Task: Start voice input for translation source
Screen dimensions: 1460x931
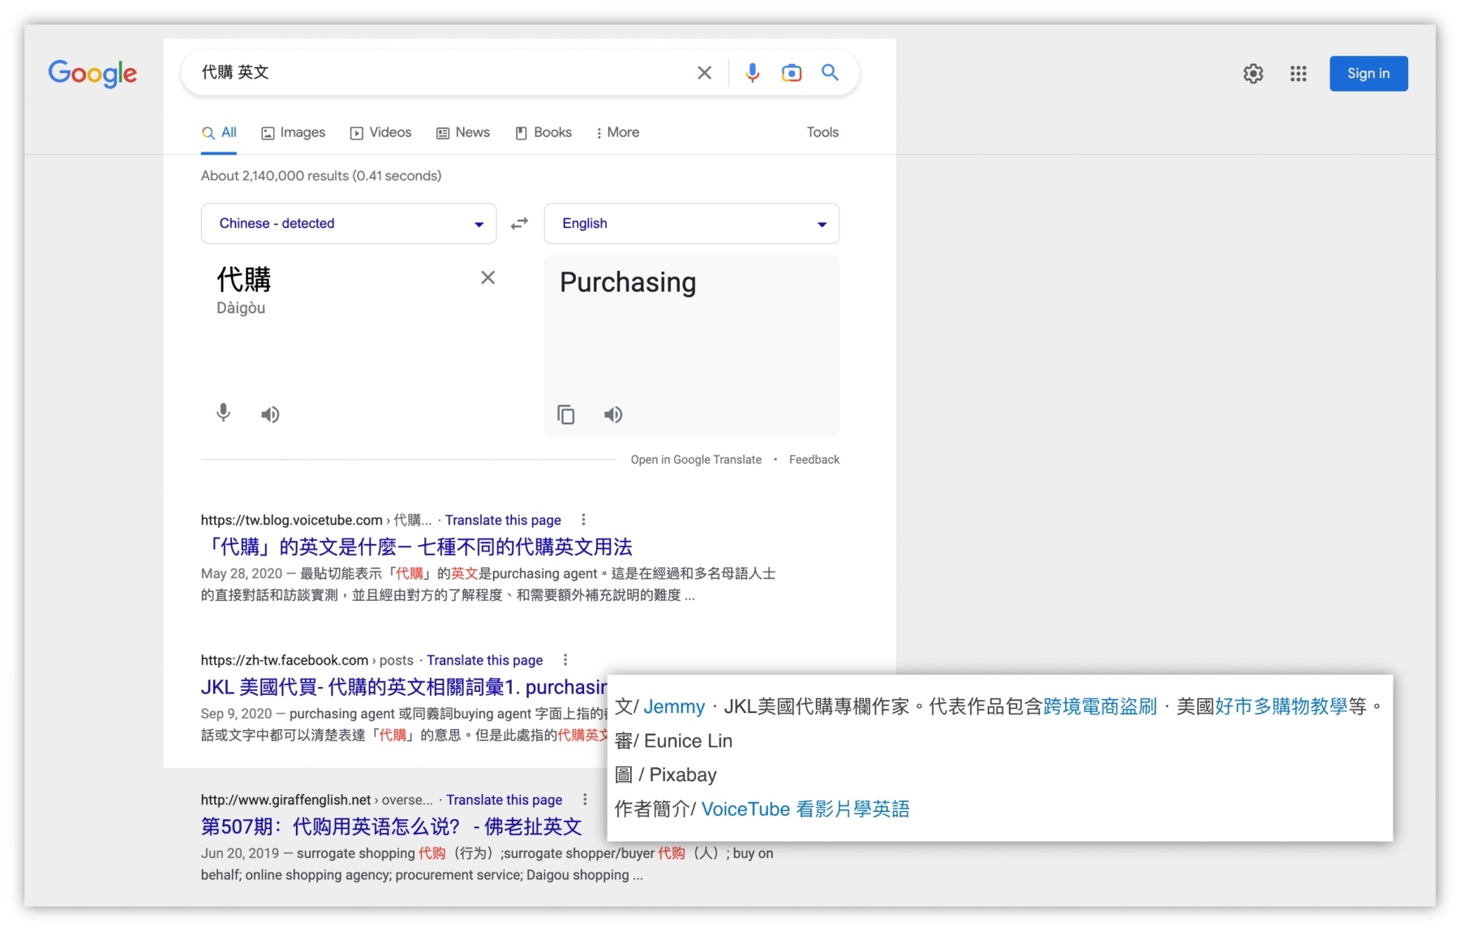Action: (x=223, y=414)
